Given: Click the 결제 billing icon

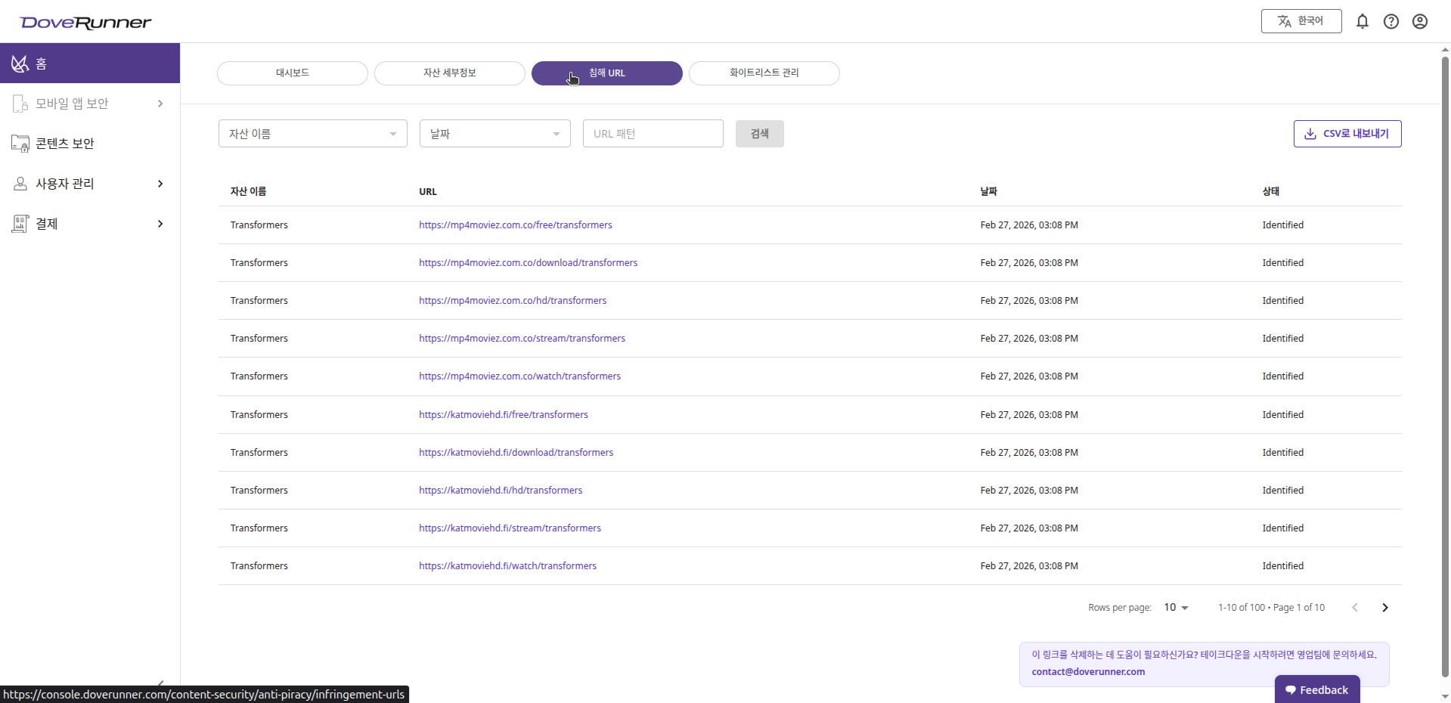Looking at the screenshot, I should (x=20, y=224).
